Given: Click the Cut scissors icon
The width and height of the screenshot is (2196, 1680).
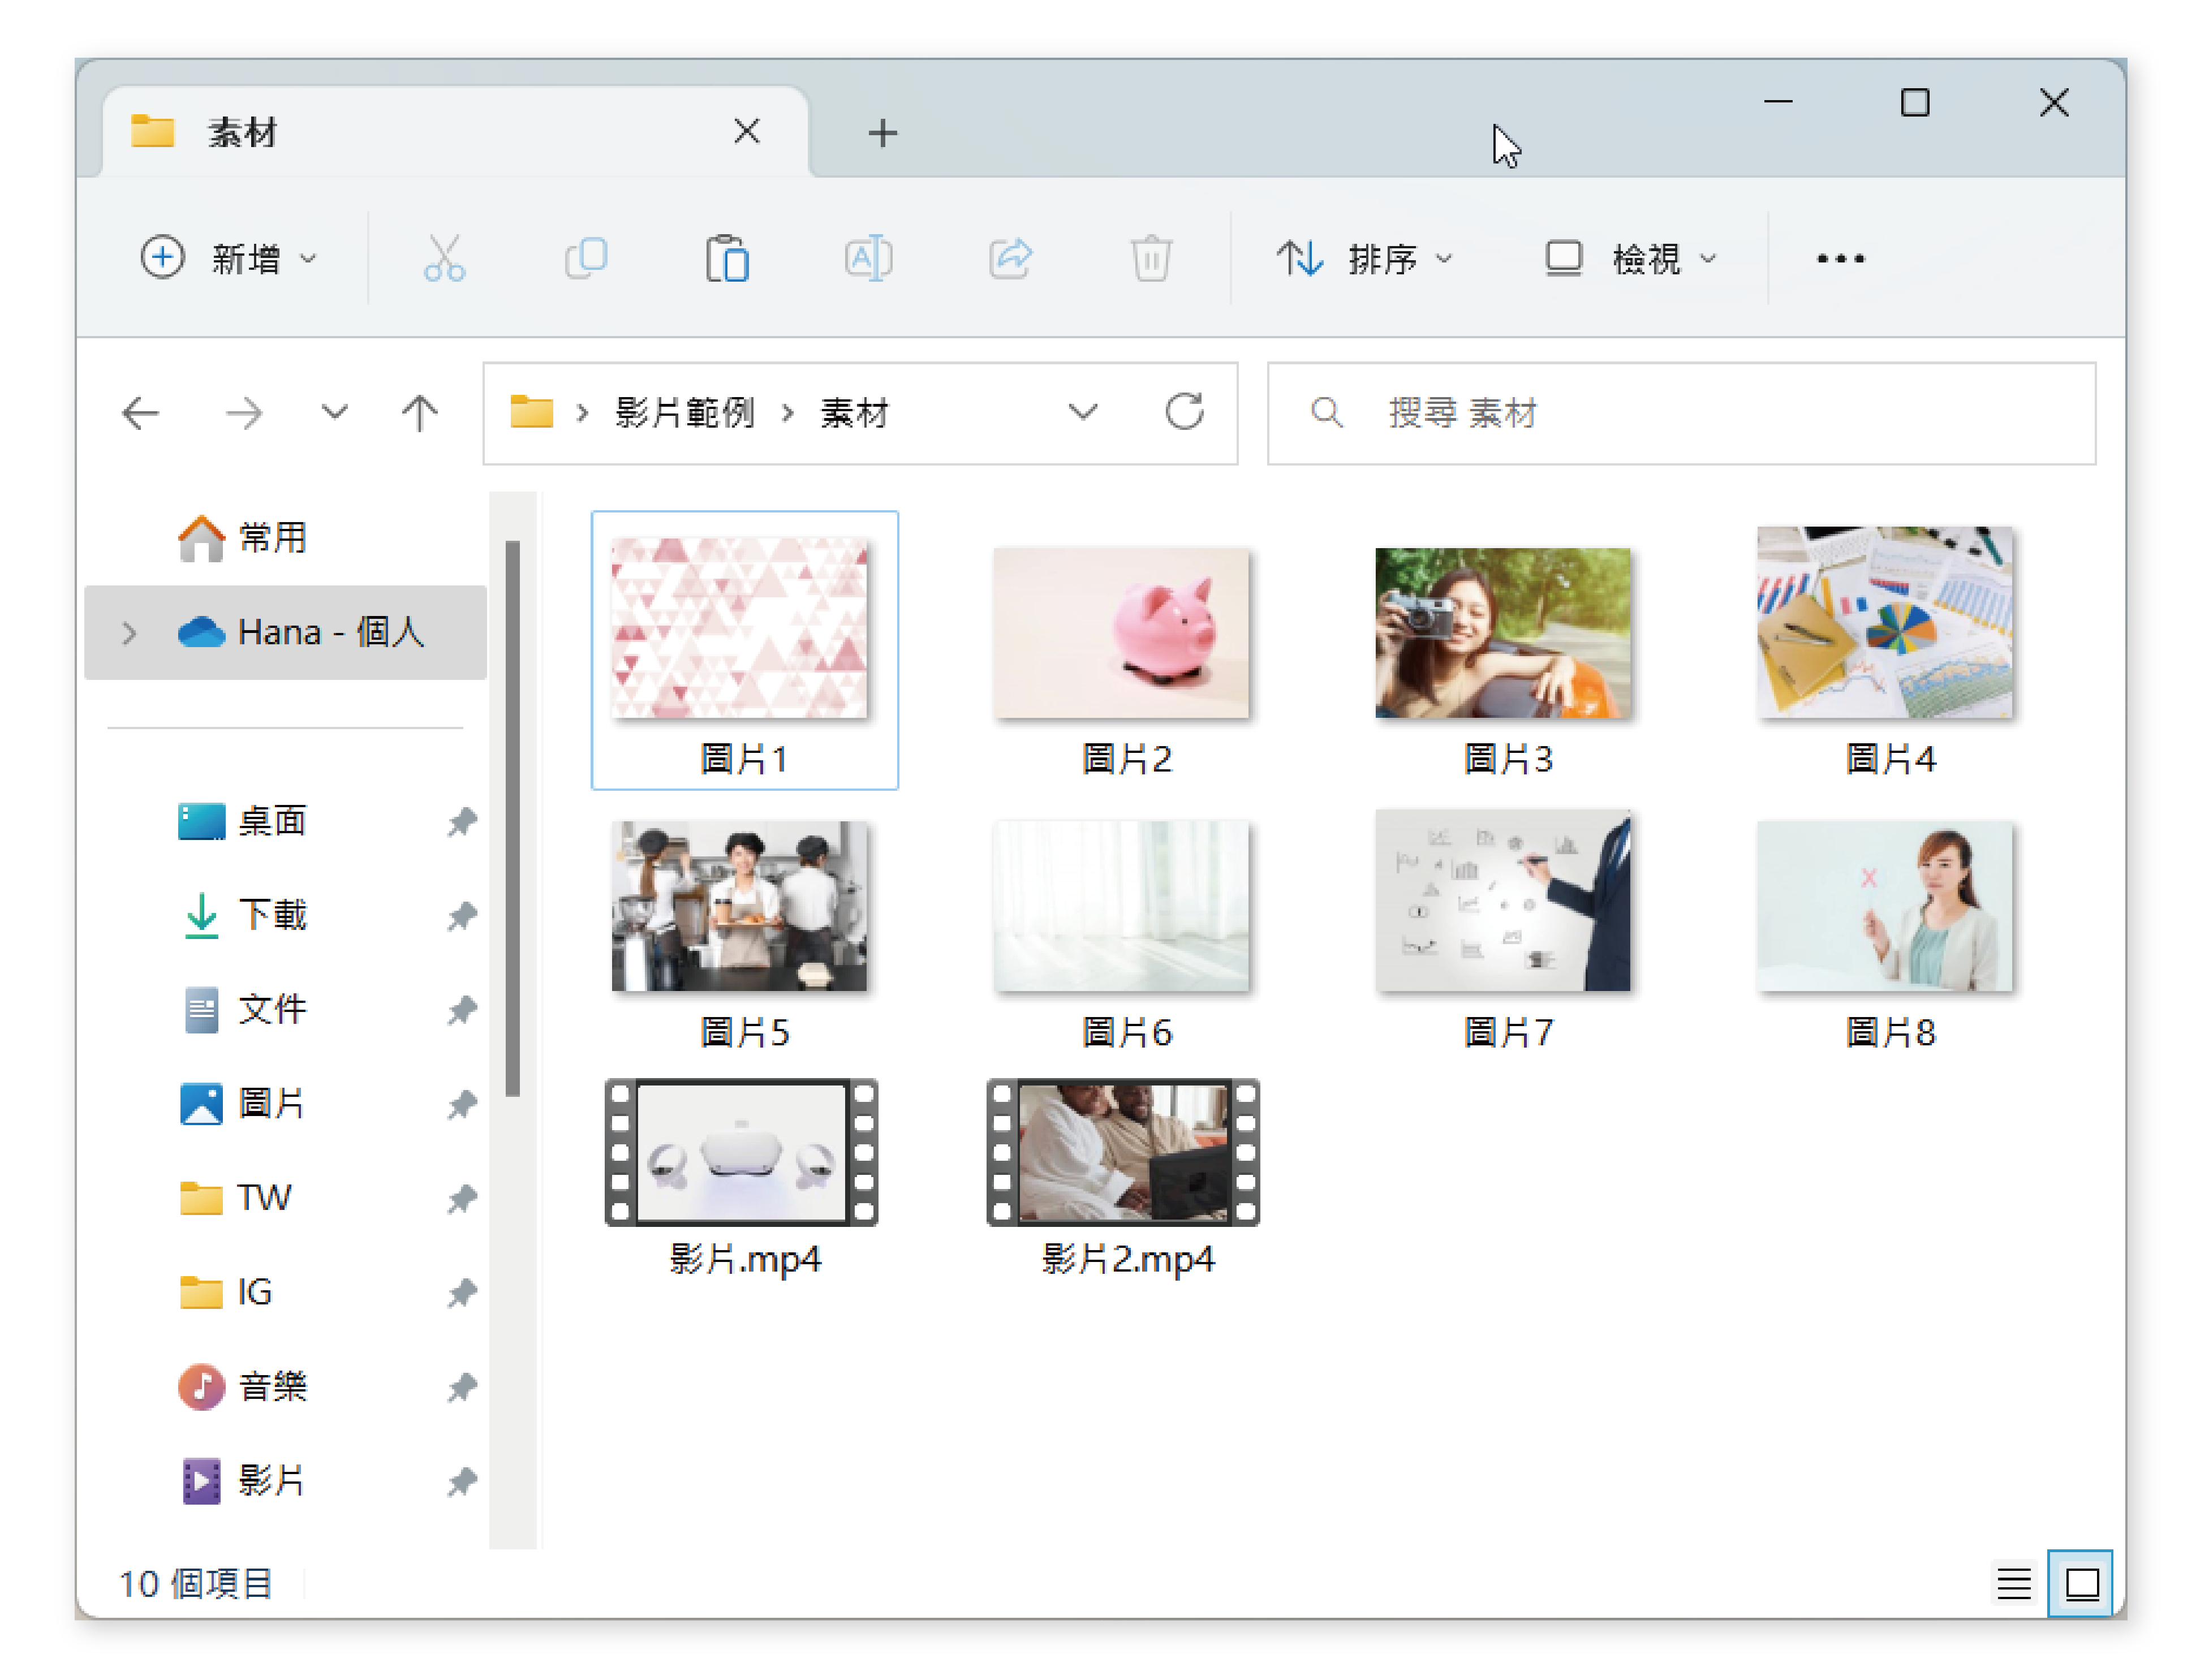Looking at the screenshot, I should point(444,258).
